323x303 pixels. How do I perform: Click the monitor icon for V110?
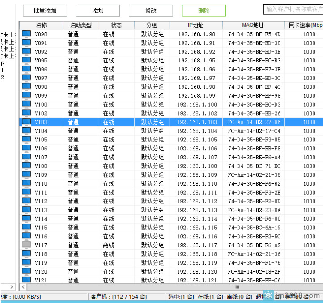pyautogui.click(x=26, y=183)
